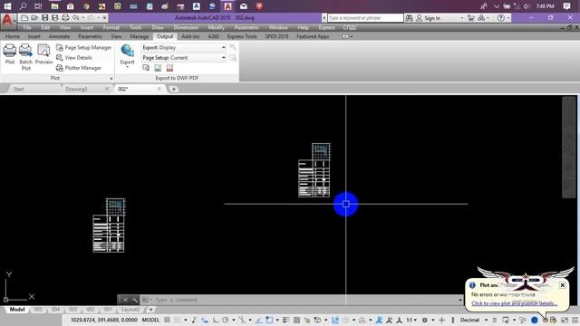Open the Dimension menu
This screenshot has width=580, height=326.
pos(186,28)
